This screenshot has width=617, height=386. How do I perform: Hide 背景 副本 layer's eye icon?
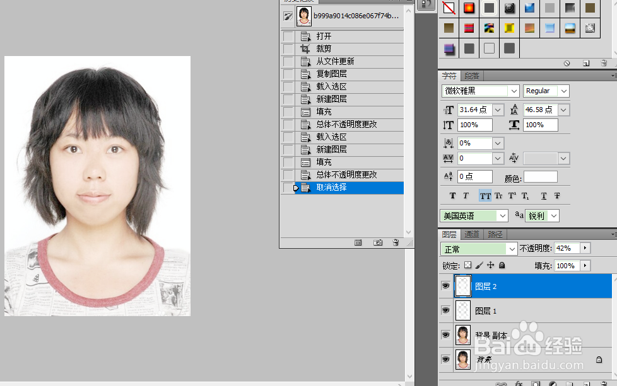[x=445, y=334]
